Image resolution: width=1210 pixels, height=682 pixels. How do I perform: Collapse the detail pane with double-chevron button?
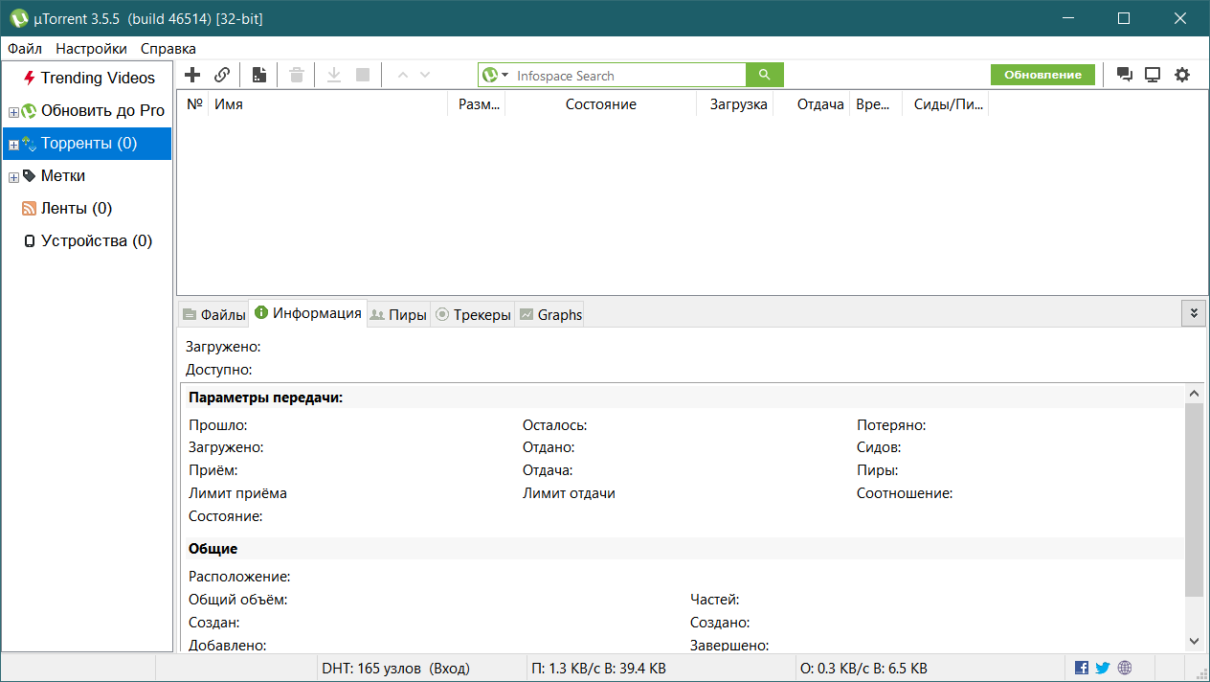[x=1193, y=313]
